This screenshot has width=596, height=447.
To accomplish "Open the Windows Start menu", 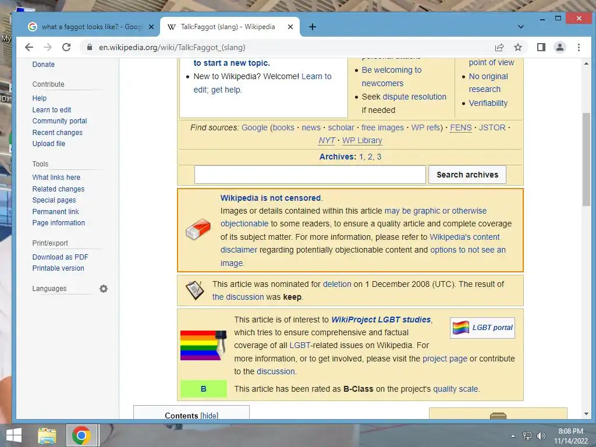I will tap(14, 435).
